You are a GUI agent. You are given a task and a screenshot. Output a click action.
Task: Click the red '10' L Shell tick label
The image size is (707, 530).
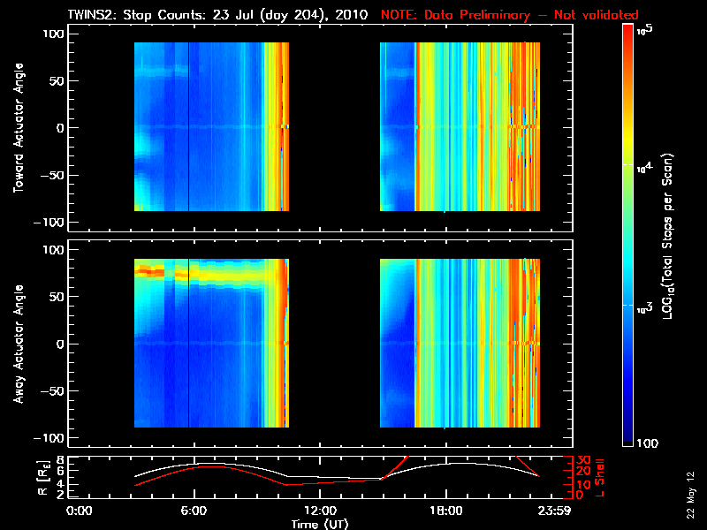(583, 484)
